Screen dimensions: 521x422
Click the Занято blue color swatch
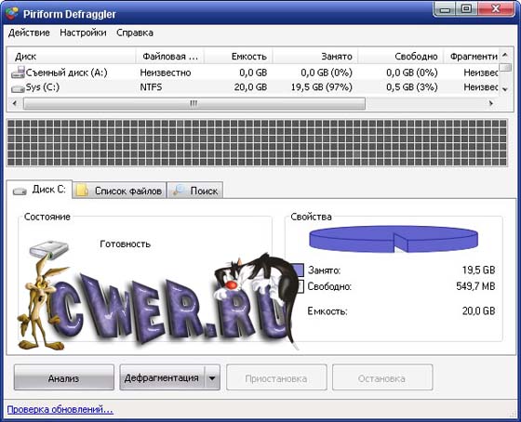(299, 270)
